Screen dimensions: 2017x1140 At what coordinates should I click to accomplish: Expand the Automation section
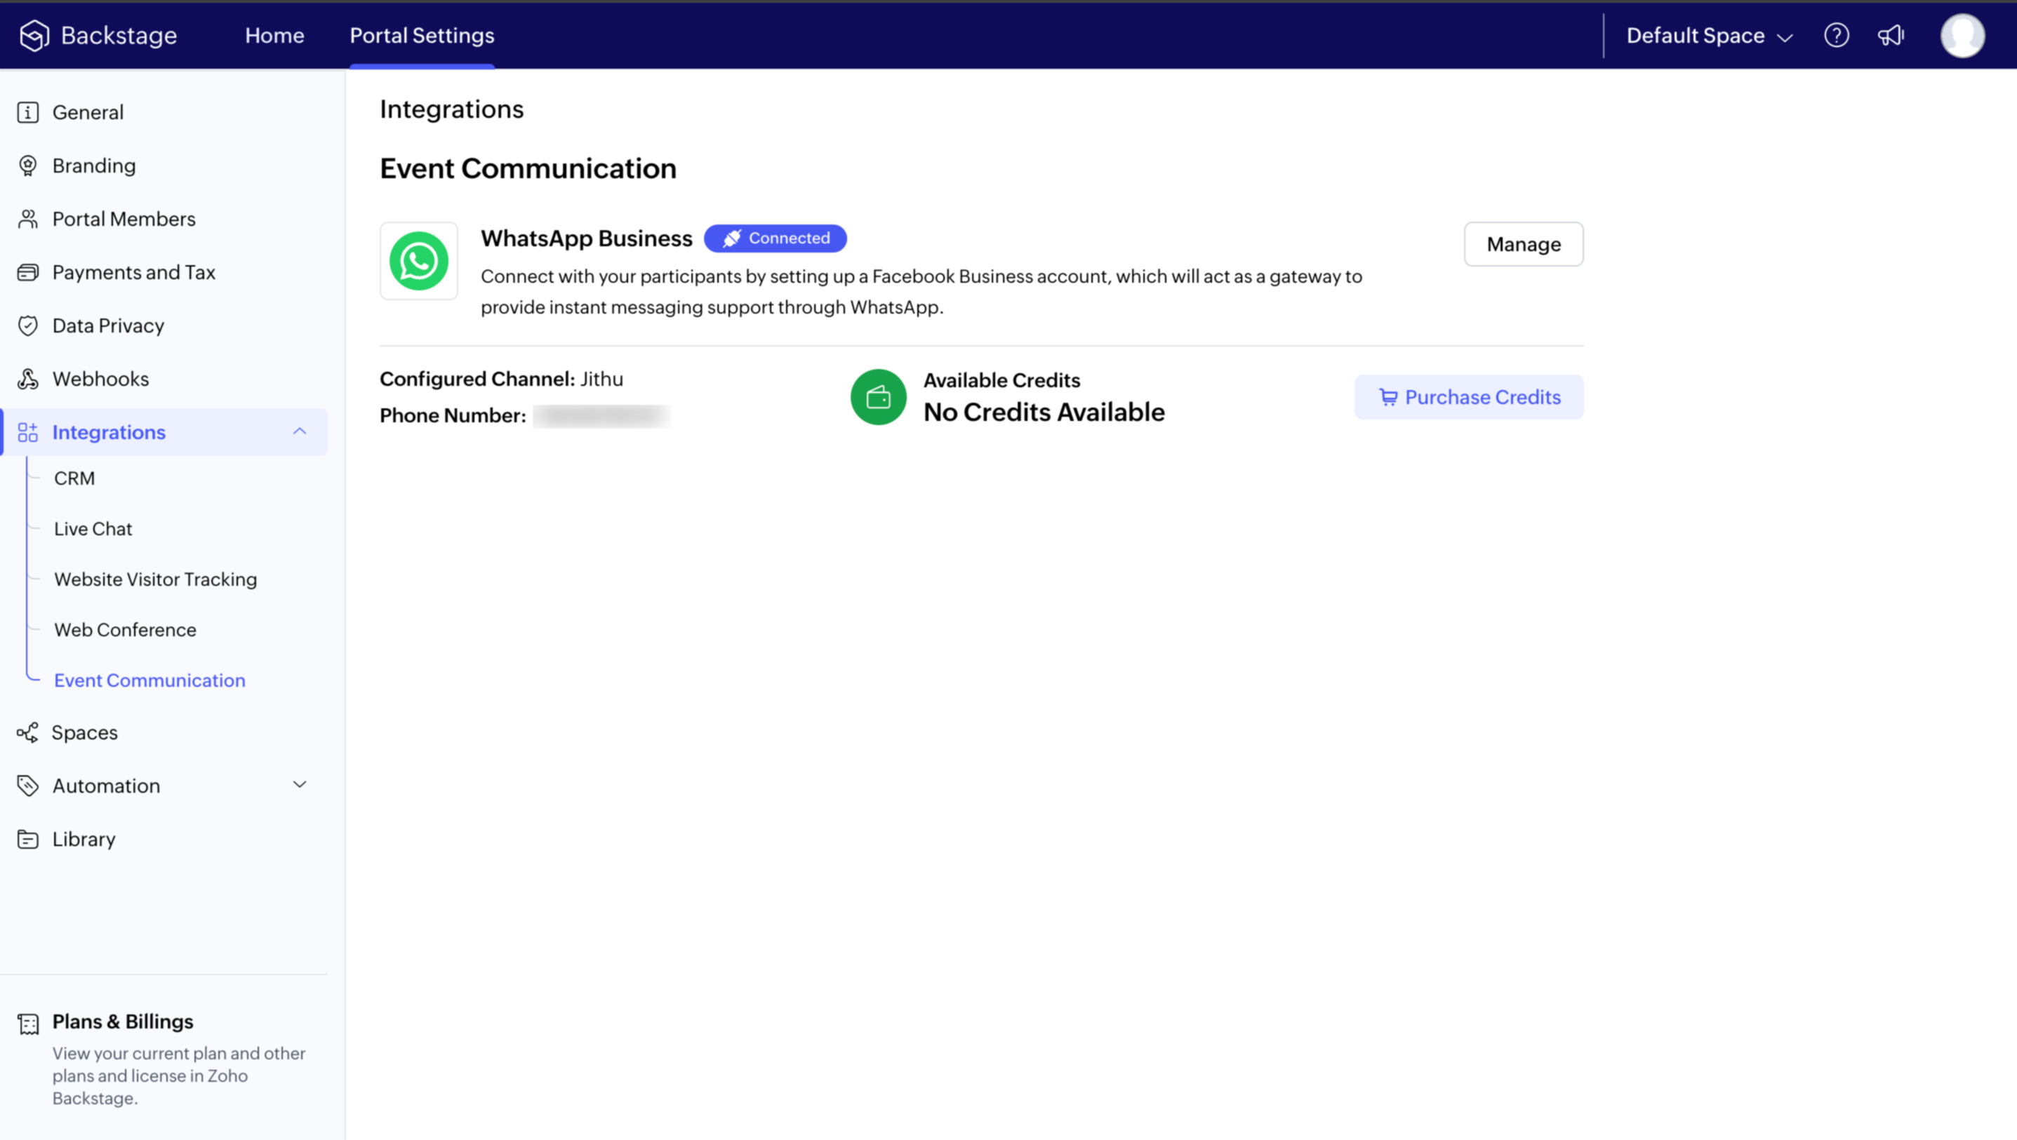[x=299, y=784]
